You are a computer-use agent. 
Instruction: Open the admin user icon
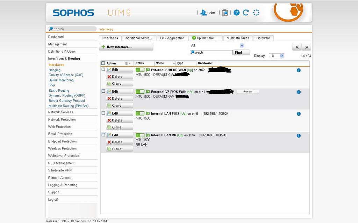(203, 13)
